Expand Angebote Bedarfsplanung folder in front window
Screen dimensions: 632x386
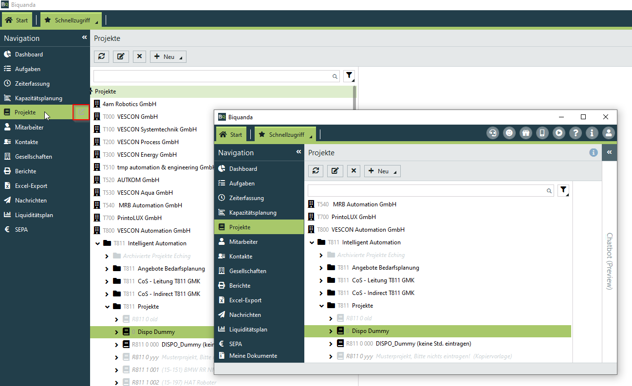point(321,268)
